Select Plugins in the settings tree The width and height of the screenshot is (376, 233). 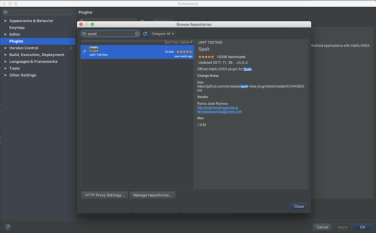[38, 41]
